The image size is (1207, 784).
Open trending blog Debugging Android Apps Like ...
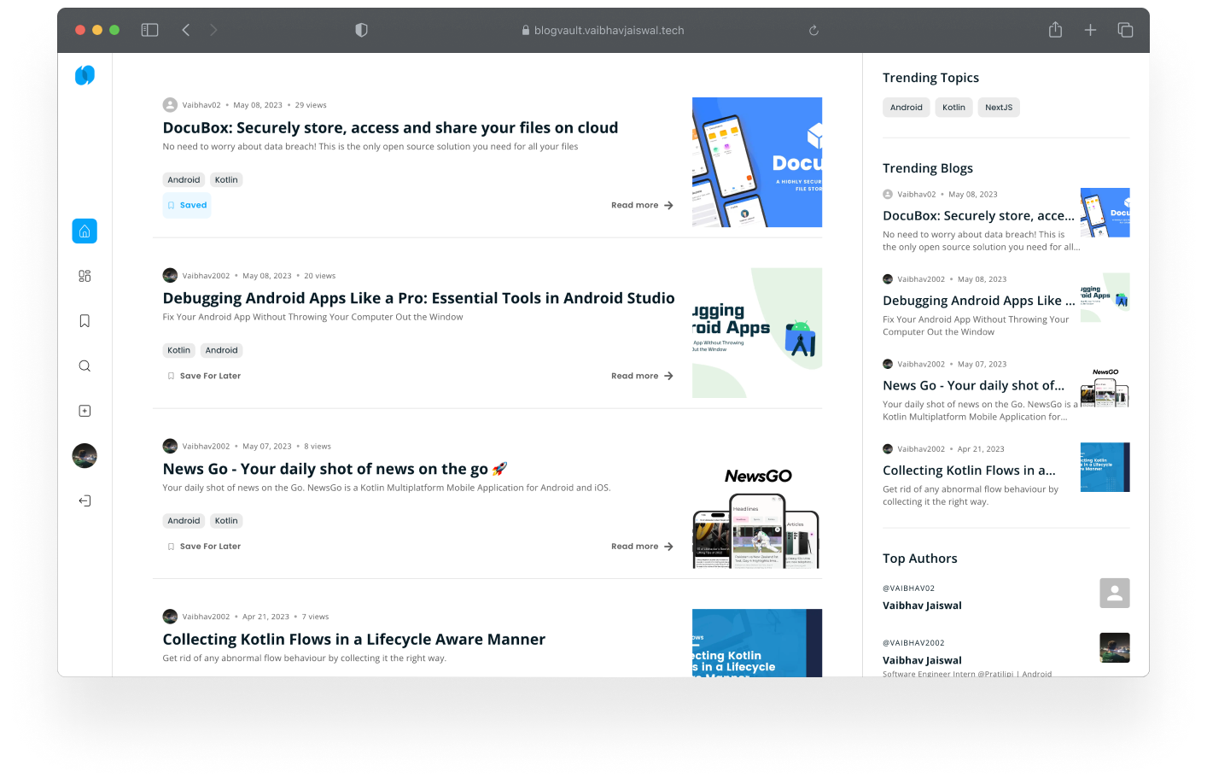[978, 301]
